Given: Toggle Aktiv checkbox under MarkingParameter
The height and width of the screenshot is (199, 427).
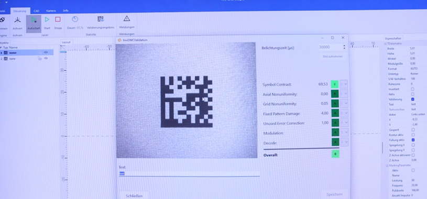Looking at the screenshot, I should 413,170.
